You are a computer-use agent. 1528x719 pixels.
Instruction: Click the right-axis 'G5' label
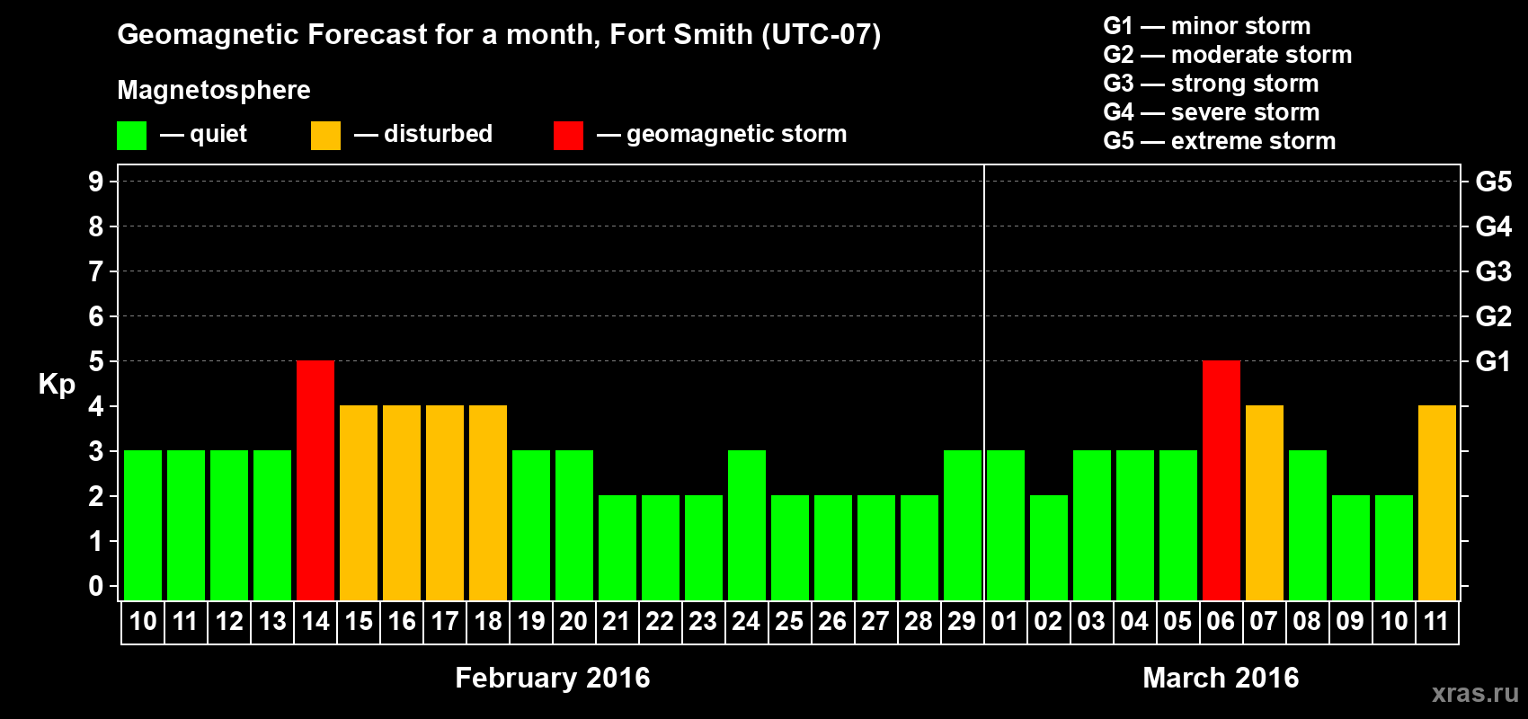click(1494, 182)
